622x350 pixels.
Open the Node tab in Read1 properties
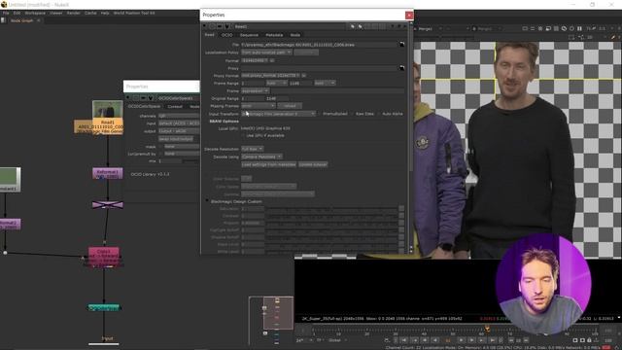coord(295,35)
